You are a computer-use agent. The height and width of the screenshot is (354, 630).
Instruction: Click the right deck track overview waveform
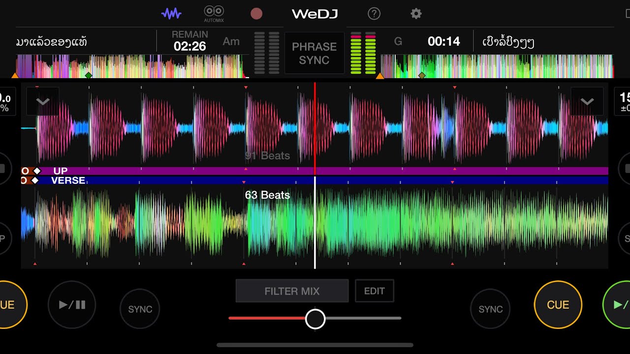[x=497, y=66]
